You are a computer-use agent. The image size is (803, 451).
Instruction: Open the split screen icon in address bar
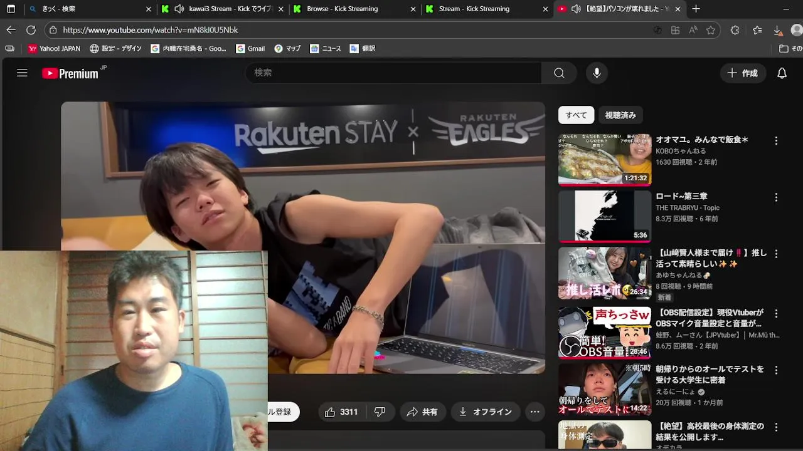pyautogui.click(x=675, y=30)
